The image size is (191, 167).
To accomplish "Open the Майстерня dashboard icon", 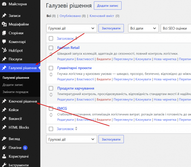I will pyautogui.click(x=4, y=4).
